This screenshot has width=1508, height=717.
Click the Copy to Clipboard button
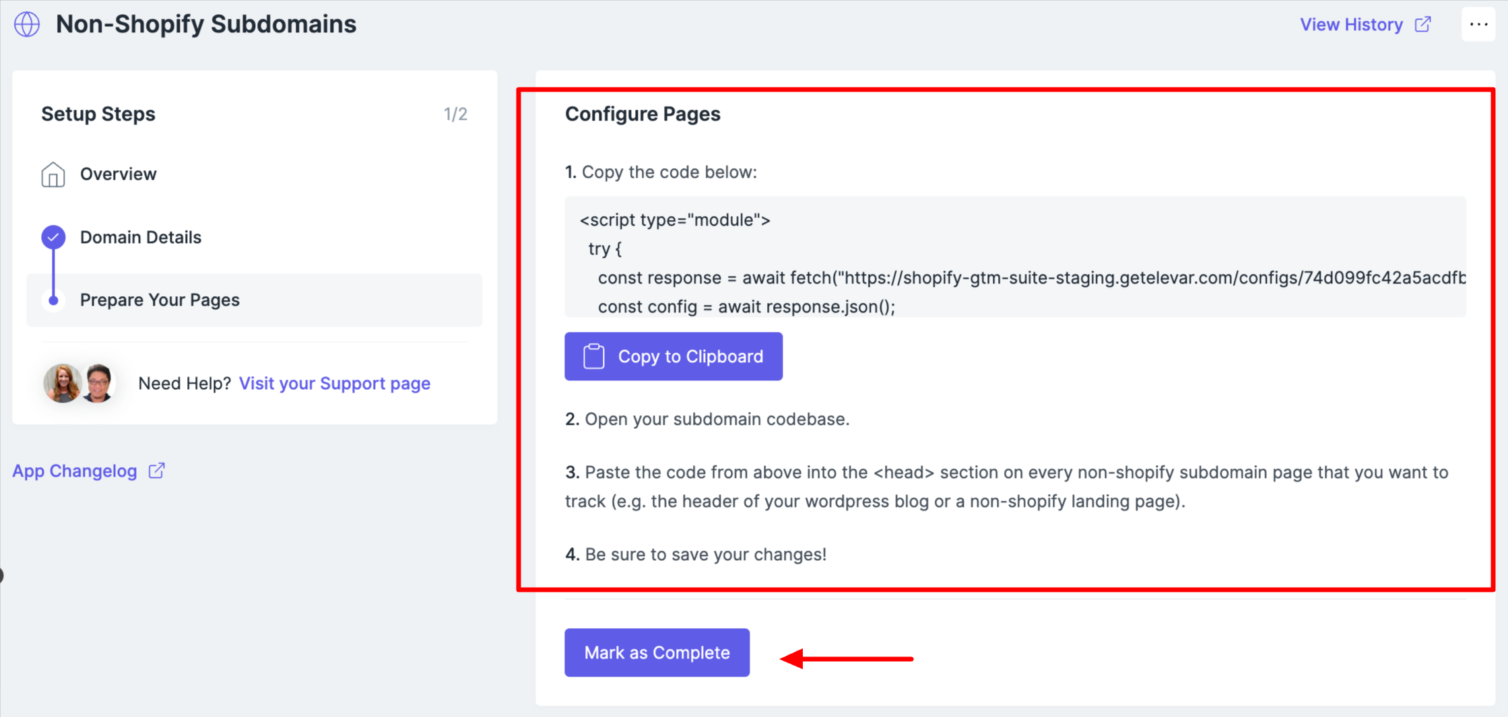click(x=674, y=356)
